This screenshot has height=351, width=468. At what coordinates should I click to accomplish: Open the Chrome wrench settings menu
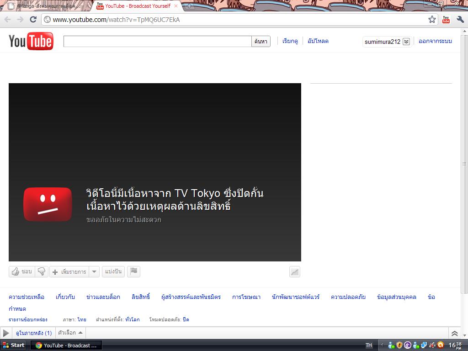click(460, 20)
